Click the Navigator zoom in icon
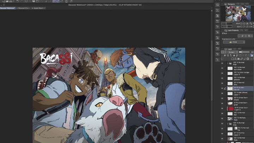The image size is (254, 143). [x=244, y=24]
